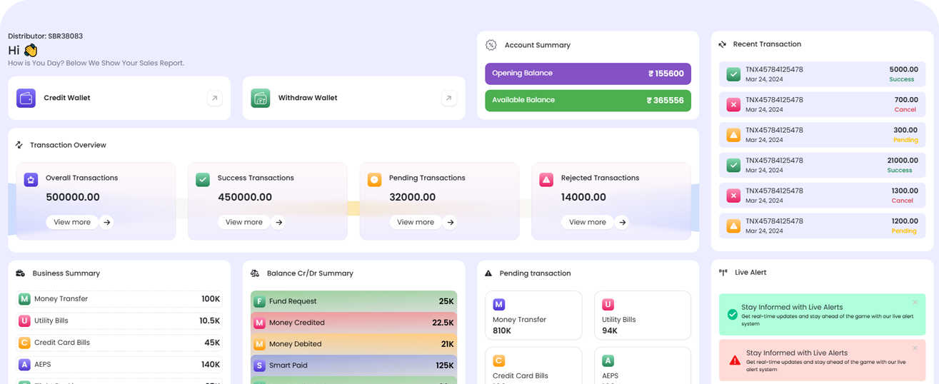Click View more under Rejected Transactions
This screenshot has height=384, width=939.
(588, 223)
